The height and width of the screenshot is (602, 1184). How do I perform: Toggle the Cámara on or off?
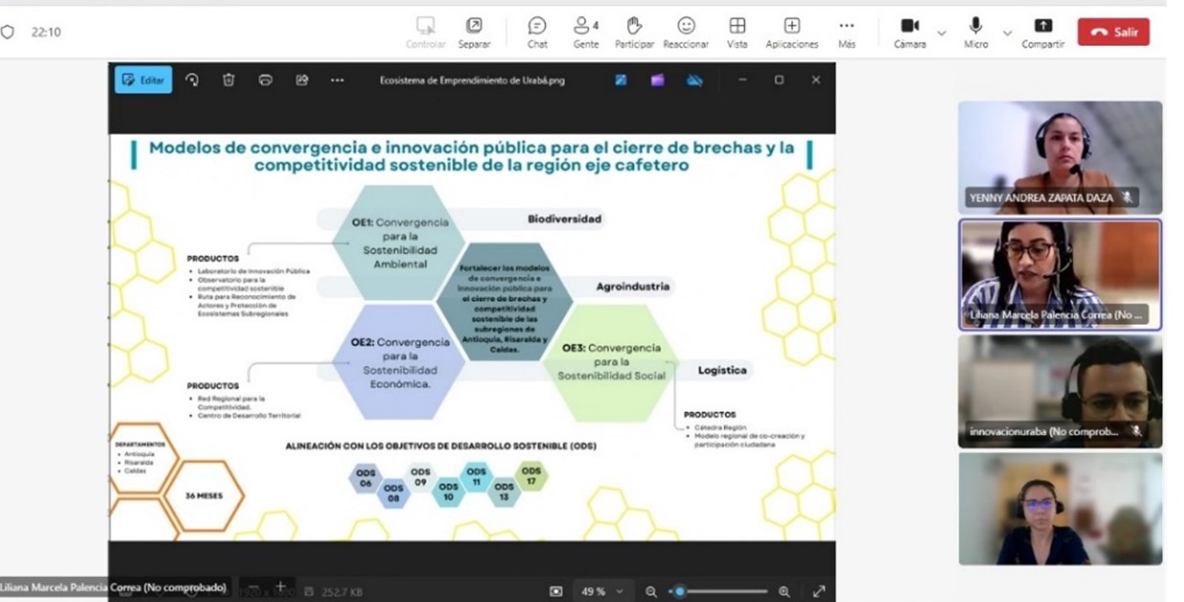coord(910,32)
